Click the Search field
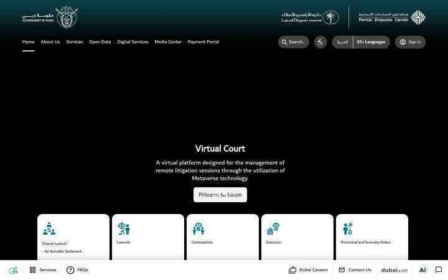This screenshot has height=280, width=448. coord(294,42)
